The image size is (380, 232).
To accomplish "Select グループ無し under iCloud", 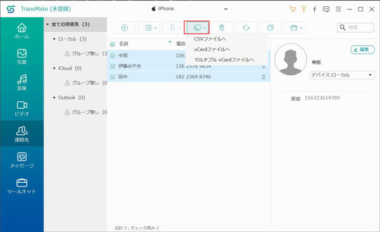I will pos(85,83).
